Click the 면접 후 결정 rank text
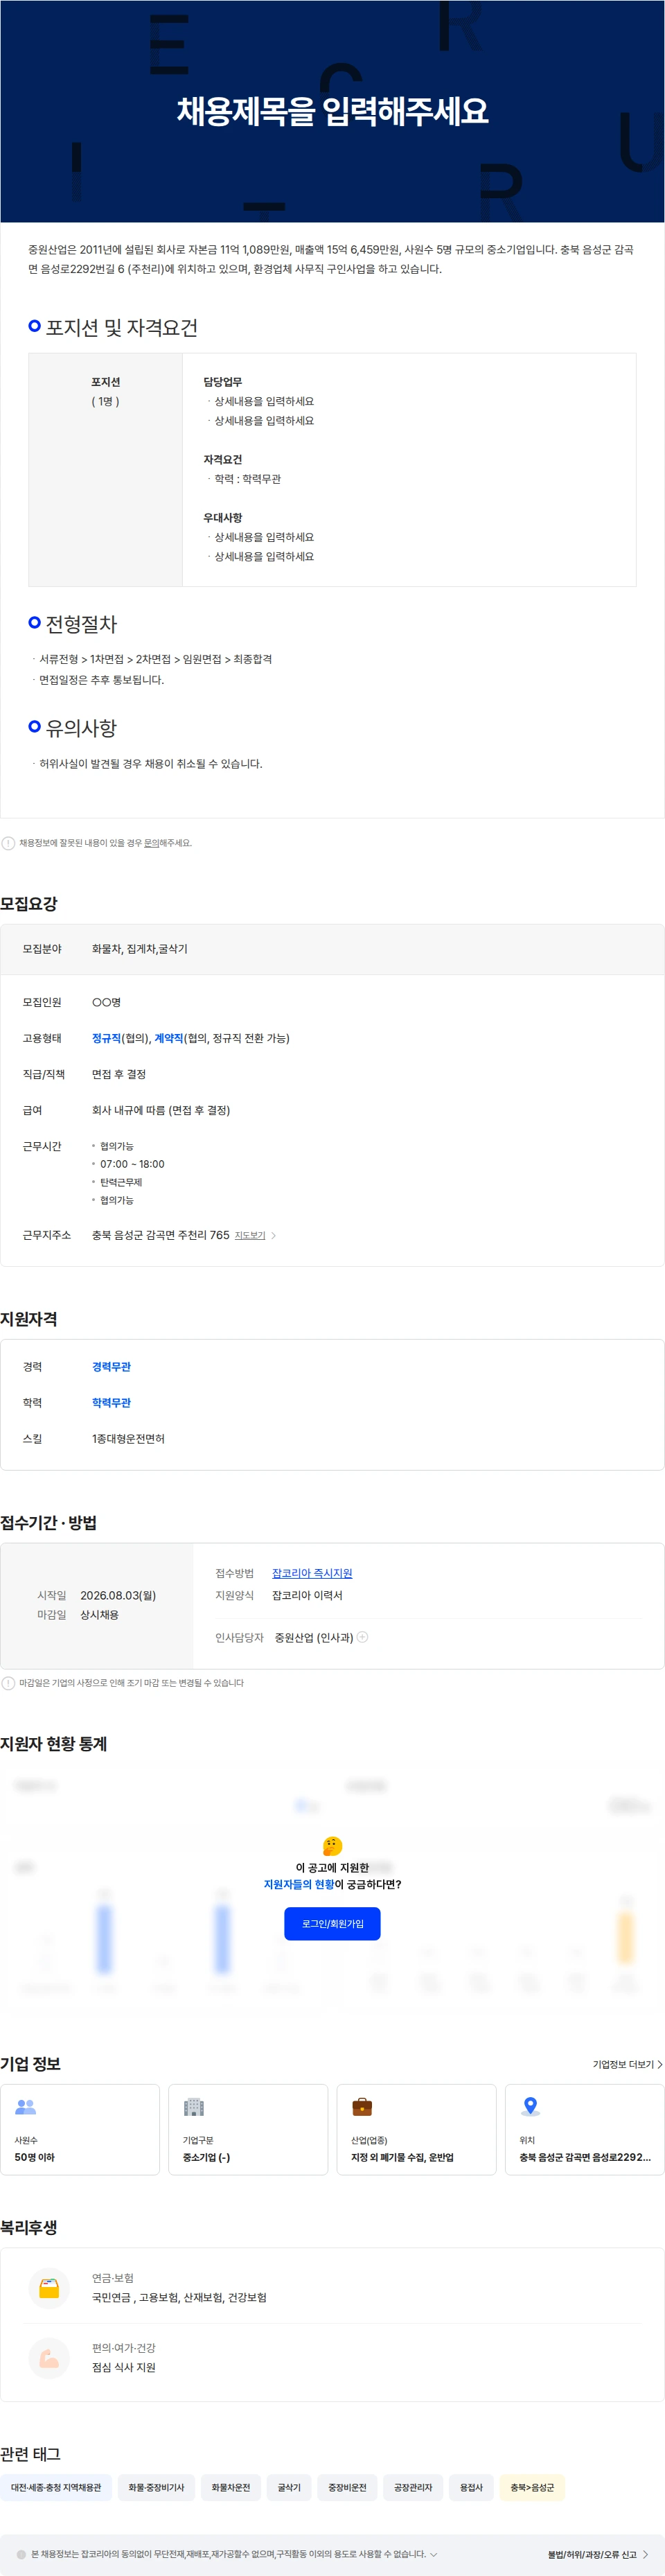665x2576 pixels. click(119, 1075)
